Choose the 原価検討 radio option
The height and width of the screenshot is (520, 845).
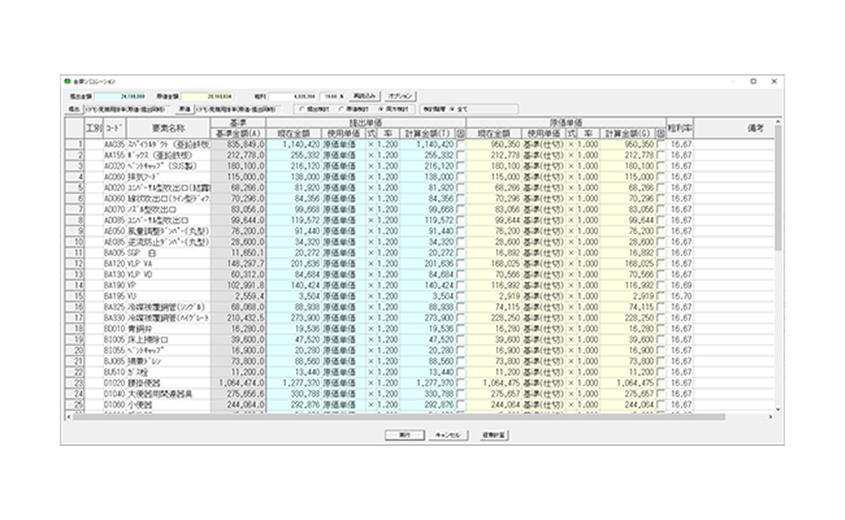340,109
